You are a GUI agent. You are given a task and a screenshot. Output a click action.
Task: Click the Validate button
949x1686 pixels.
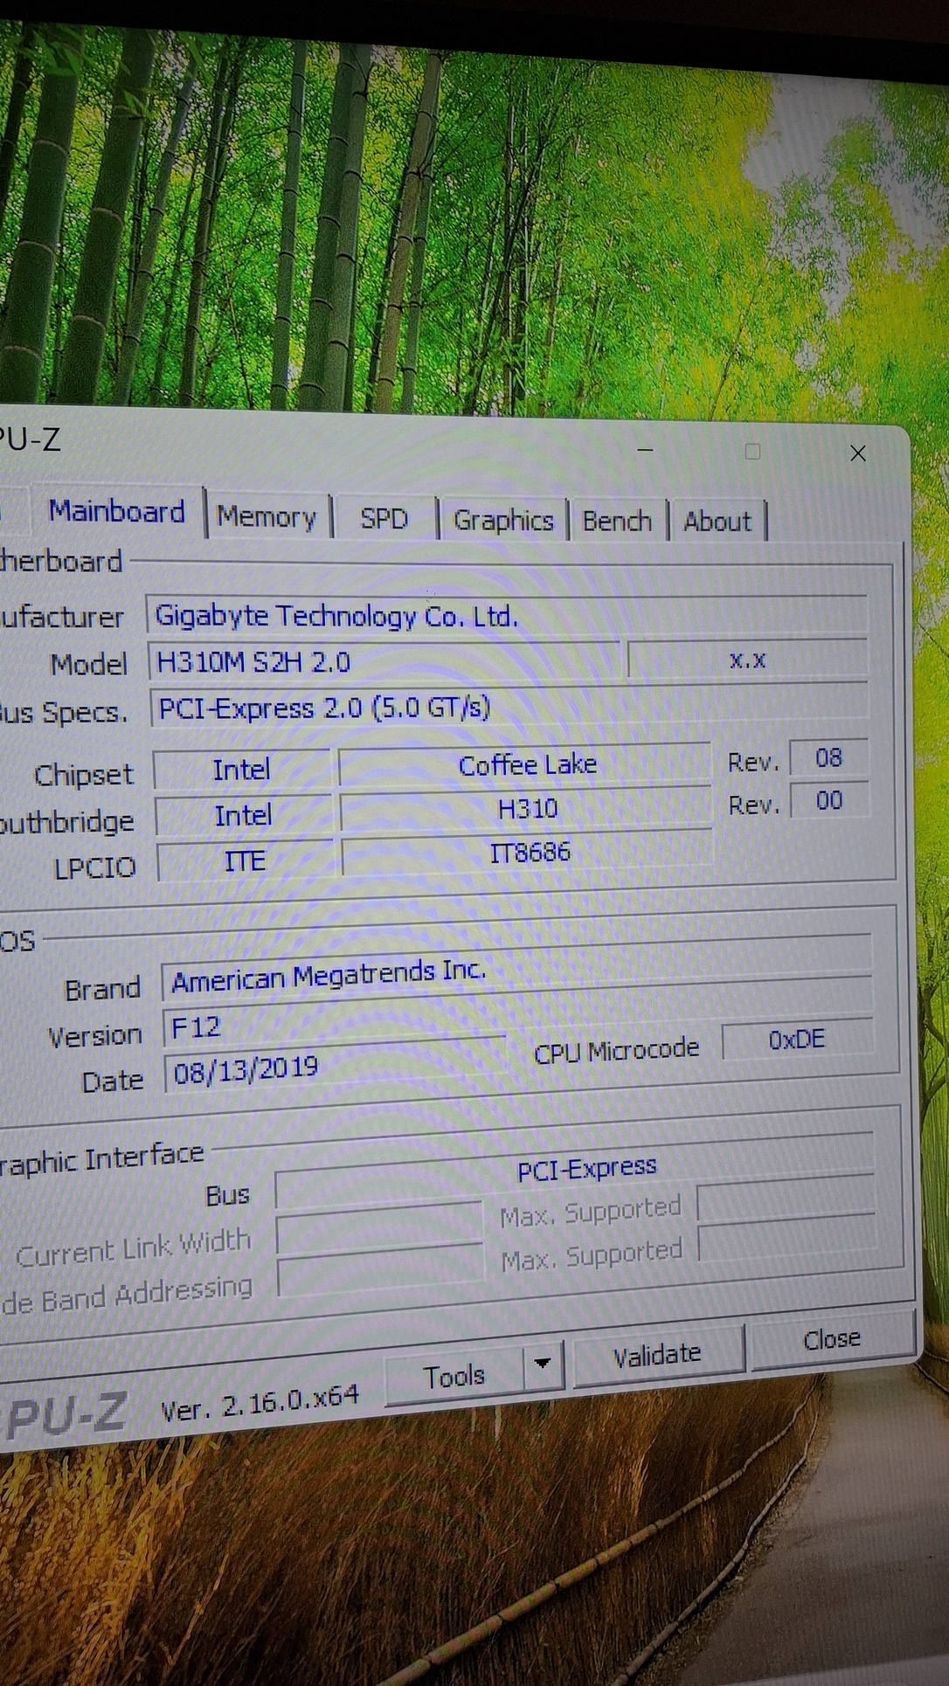(x=657, y=1355)
